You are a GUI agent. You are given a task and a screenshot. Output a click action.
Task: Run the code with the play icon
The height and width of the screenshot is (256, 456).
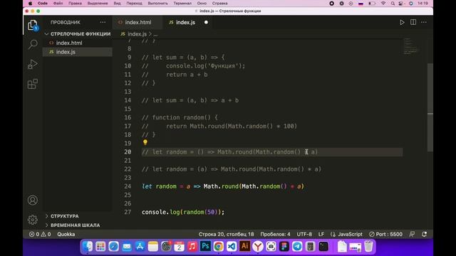[402, 22]
